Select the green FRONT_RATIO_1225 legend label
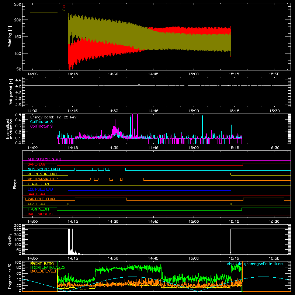The image size is (295, 295). coord(48,267)
